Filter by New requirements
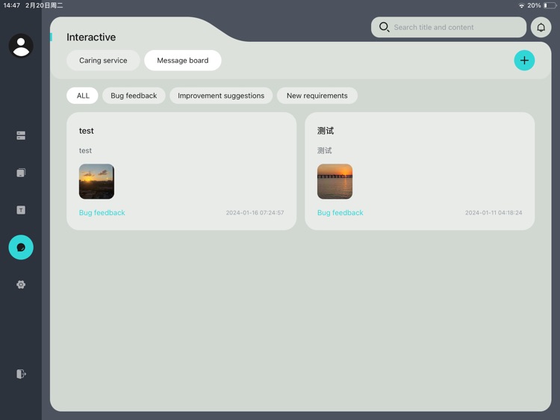 [317, 96]
